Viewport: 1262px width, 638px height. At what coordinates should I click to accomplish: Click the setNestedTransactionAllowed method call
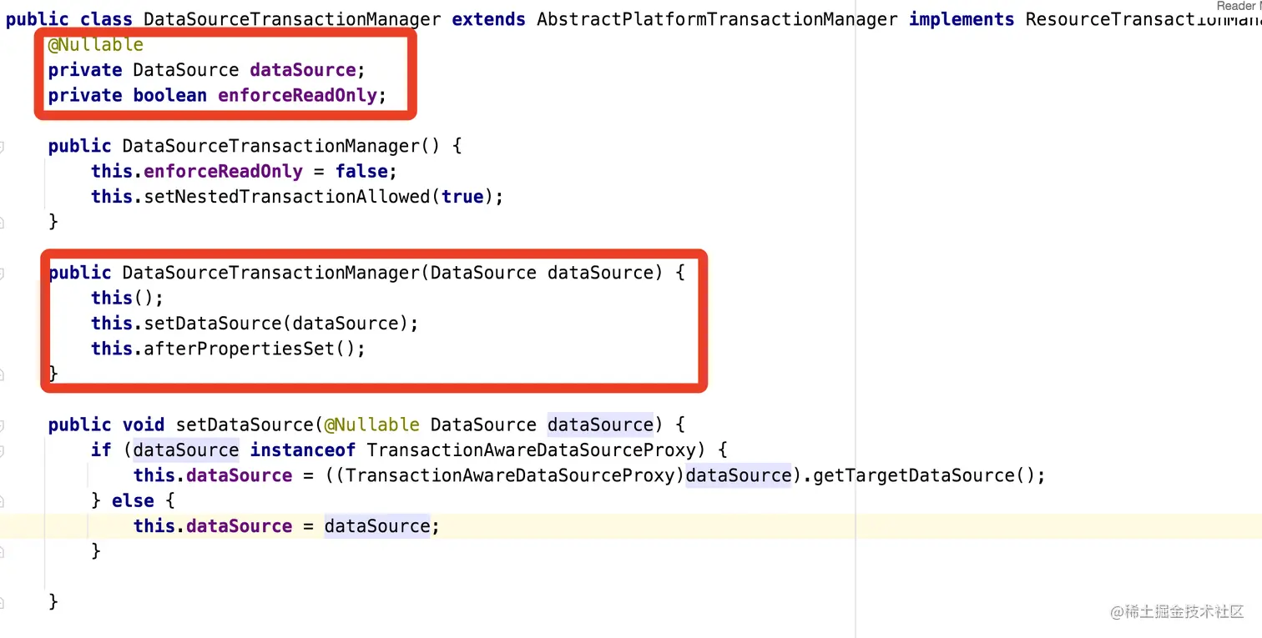(x=286, y=197)
